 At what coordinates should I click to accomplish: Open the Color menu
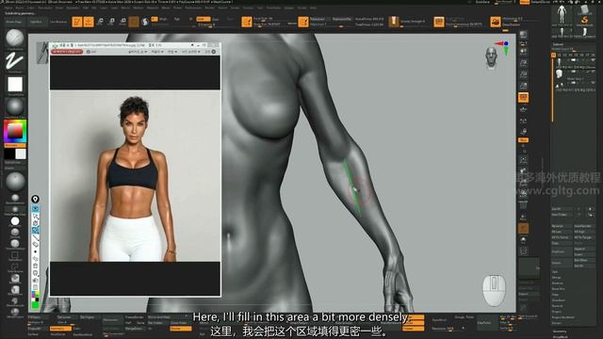30,8
